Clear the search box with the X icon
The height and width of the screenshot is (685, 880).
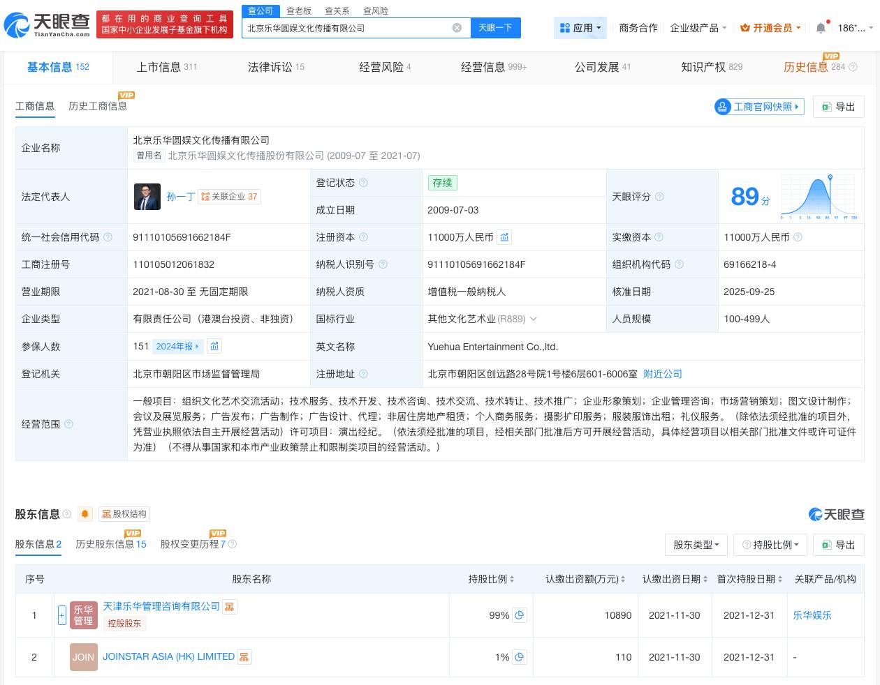pyautogui.click(x=457, y=28)
